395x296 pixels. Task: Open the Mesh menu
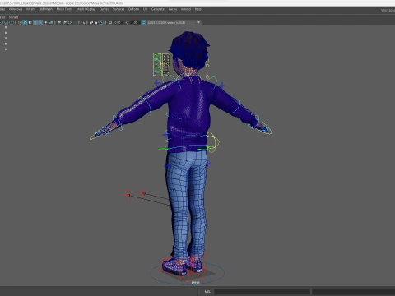30,9
